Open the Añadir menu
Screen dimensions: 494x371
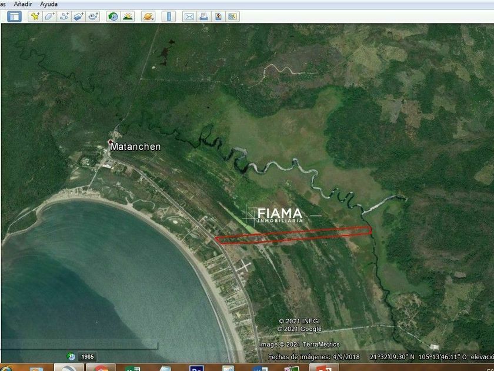(23, 4)
